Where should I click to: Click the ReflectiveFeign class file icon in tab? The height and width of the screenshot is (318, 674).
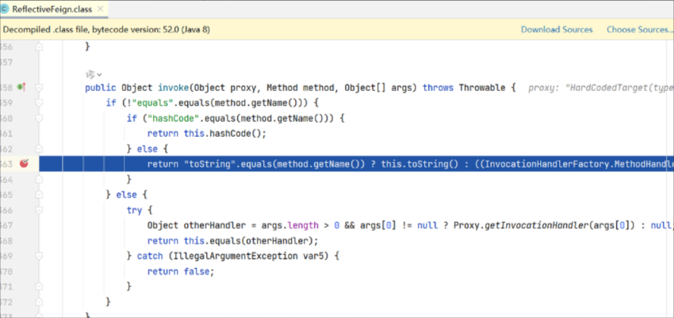5,9
